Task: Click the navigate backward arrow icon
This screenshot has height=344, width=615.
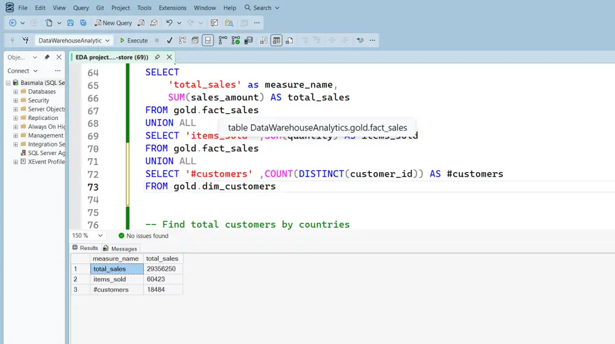Action: 12,23
